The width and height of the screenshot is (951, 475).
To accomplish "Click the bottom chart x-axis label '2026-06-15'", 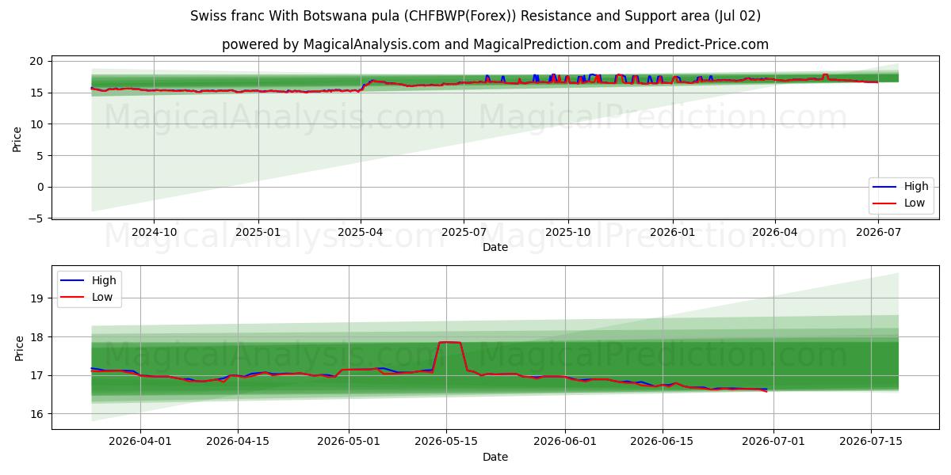I will (663, 443).
